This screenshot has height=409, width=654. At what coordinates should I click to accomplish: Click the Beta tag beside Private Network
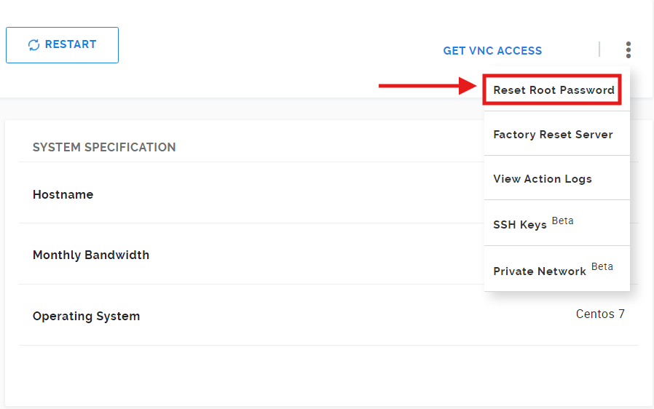click(x=602, y=266)
